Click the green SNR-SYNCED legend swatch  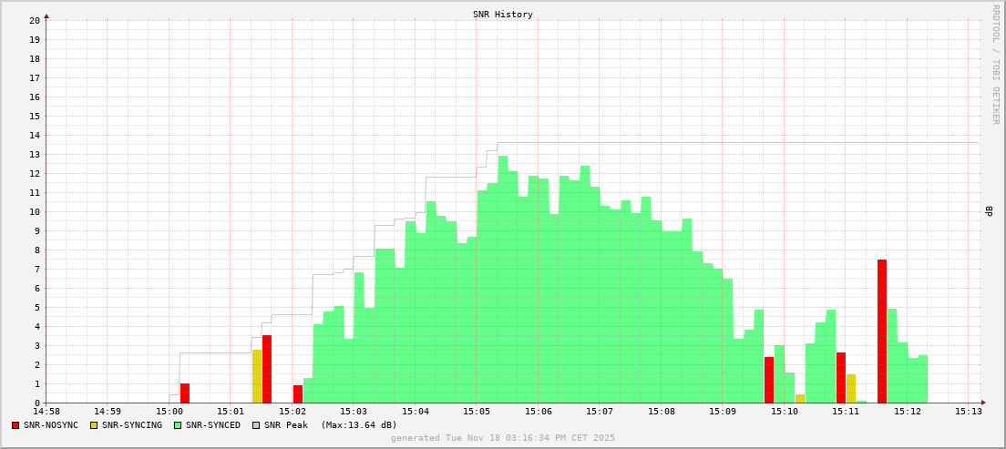[x=178, y=425]
